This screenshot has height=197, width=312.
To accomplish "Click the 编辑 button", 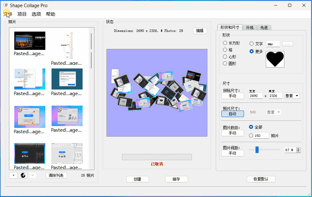I will tap(200, 31).
